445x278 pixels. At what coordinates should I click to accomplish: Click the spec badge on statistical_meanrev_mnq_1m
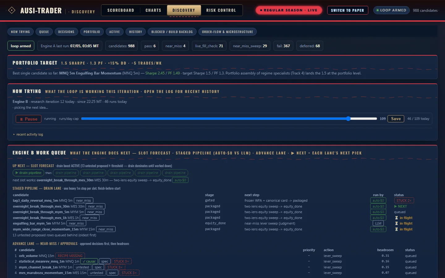click(x=105, y=261)
